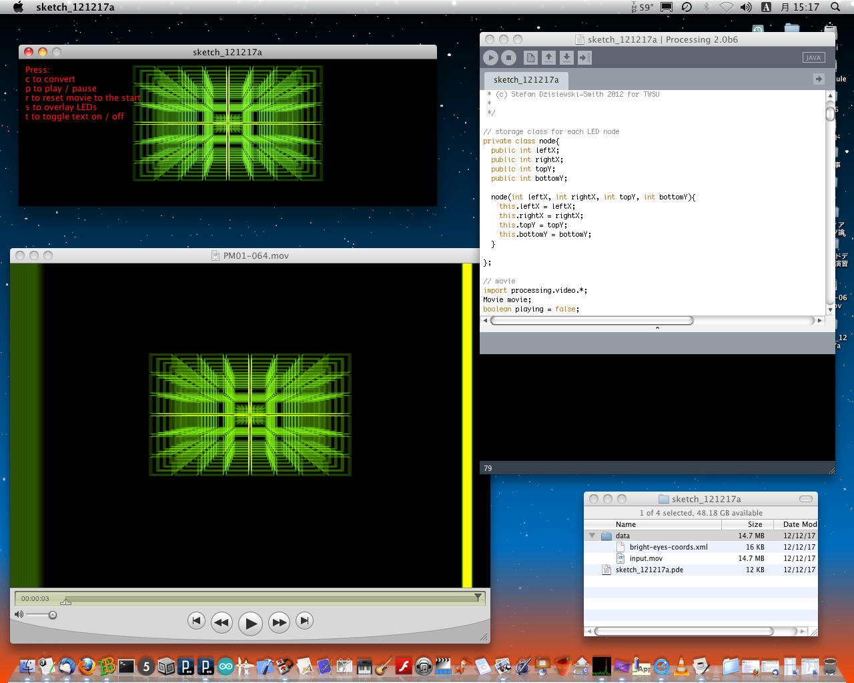Create a new sketch with New icon

530,58
